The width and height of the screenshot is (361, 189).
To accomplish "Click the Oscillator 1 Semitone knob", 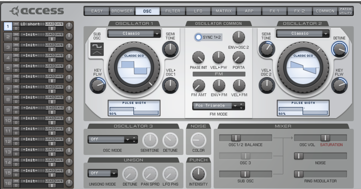I will [x=170, y=49].
